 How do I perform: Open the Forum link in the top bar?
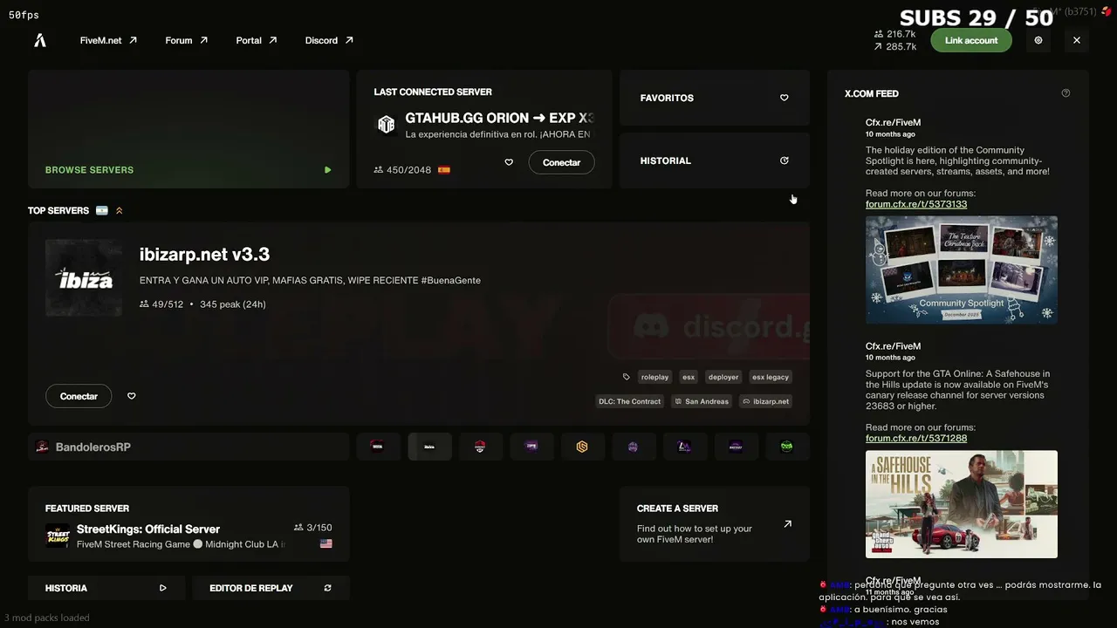[x=186, y=40]
